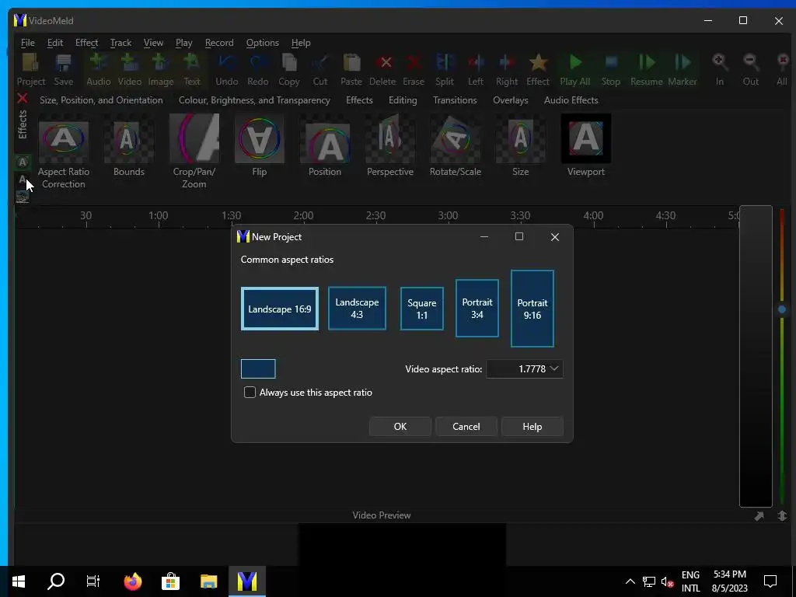Image resolution: width=796 pixels, height=597 pixels.
Task: Click the Undo toolbar icon
Action: point(226,69)
